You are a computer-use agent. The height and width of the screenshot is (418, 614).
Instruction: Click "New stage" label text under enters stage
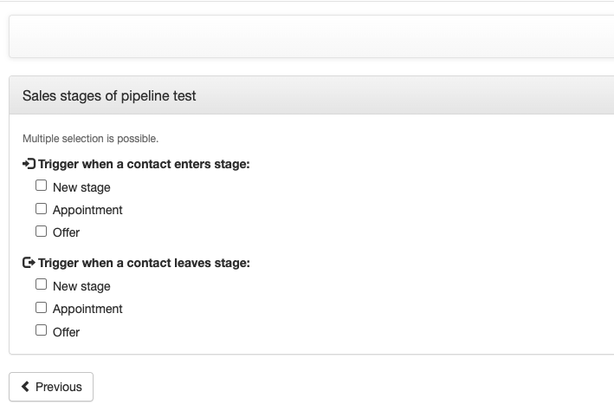click(81, 187)
